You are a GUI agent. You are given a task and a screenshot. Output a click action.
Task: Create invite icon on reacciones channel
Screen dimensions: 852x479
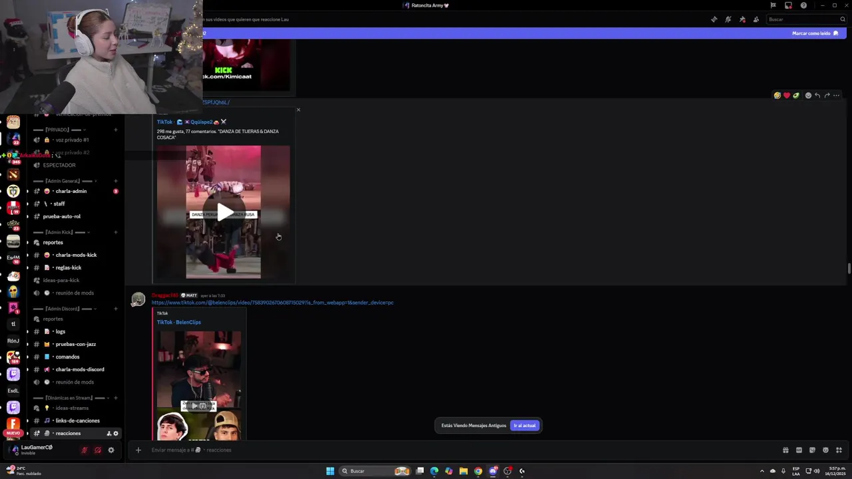[x=108, y=434]
